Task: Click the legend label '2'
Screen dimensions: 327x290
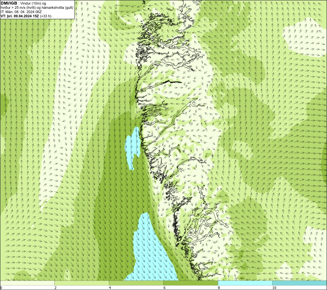Action: tap(56, 288)
